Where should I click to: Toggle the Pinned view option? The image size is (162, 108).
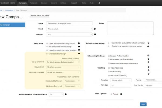pyautogui.click(x=111, y=94)
